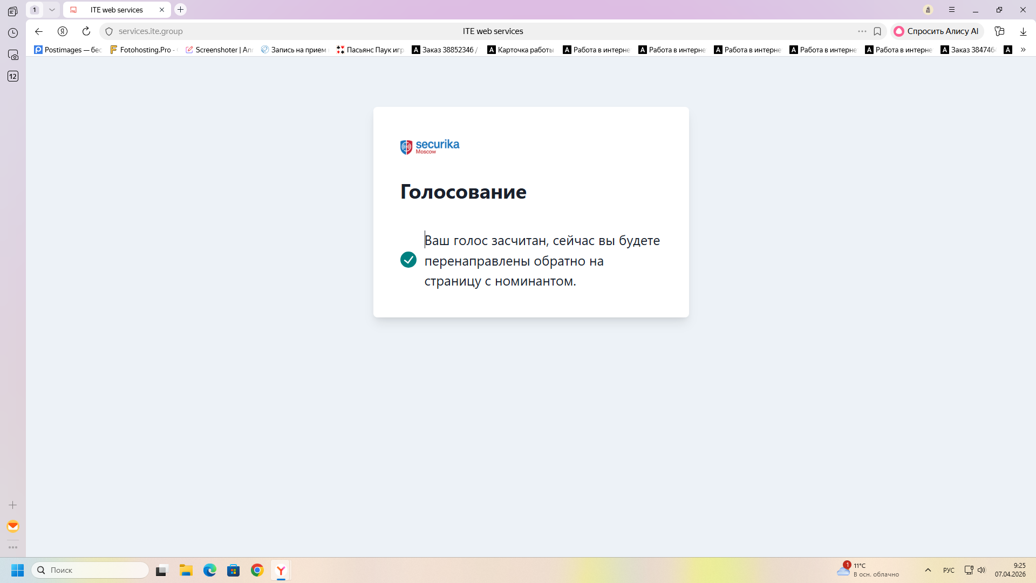Click Спросить Алису AI button
Image resolution: width=1036 pixels, height=583 pixels.
tap(937, 31)
